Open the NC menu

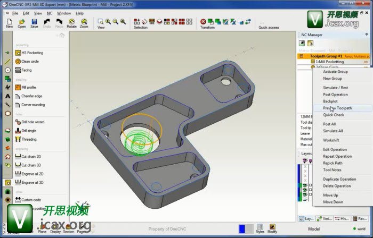[49, 13]
